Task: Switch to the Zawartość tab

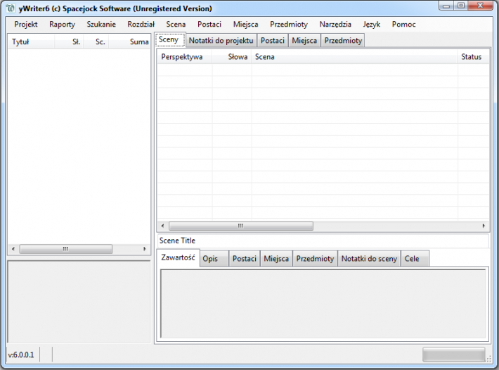Action: pos(178,257)
